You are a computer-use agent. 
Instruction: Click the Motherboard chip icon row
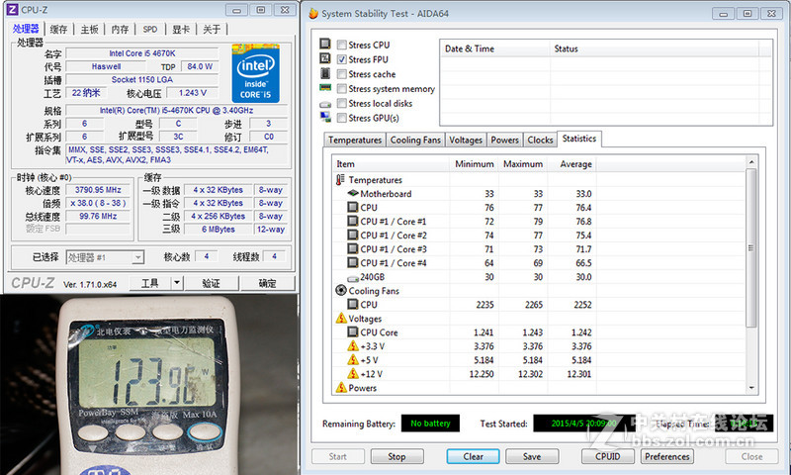pyautogui.click(x=353, y=194)
